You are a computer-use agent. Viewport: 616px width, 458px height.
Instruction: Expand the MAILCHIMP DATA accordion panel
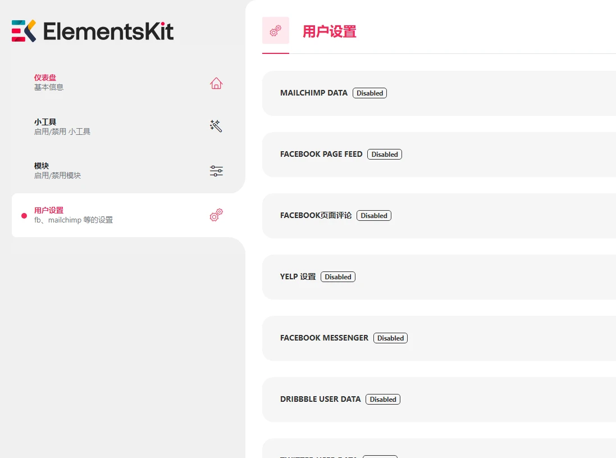click(314, 93)
